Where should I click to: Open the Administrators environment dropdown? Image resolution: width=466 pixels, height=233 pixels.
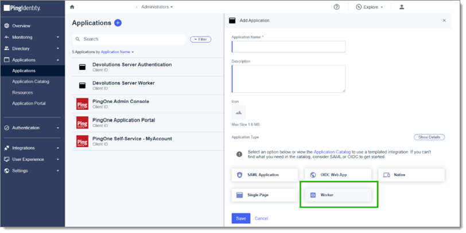pyautogui.click(x=157, y=7)
